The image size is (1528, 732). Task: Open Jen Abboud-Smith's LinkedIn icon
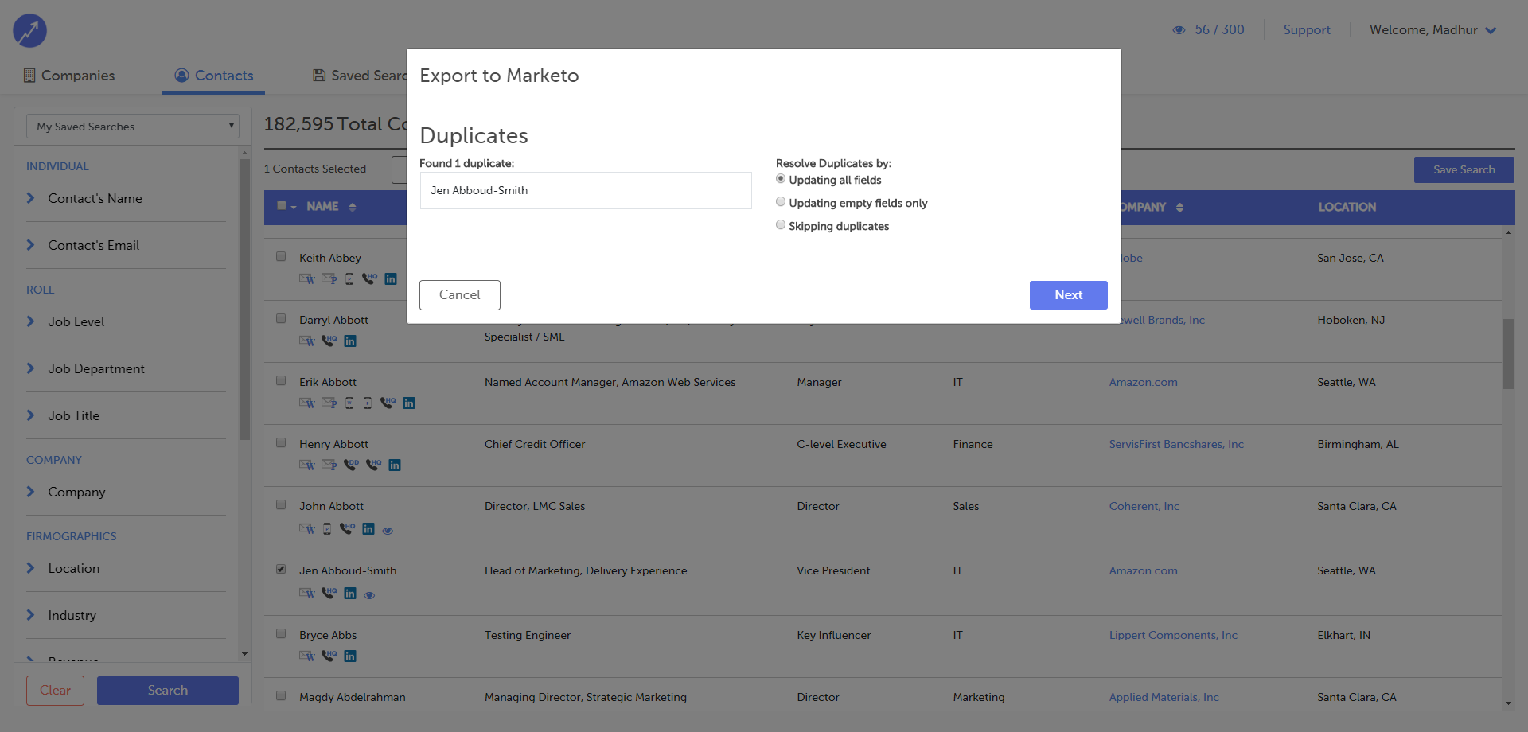(350, 594)
